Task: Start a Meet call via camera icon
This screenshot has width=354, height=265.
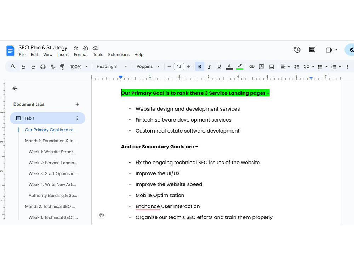Action: click(329, 50)
